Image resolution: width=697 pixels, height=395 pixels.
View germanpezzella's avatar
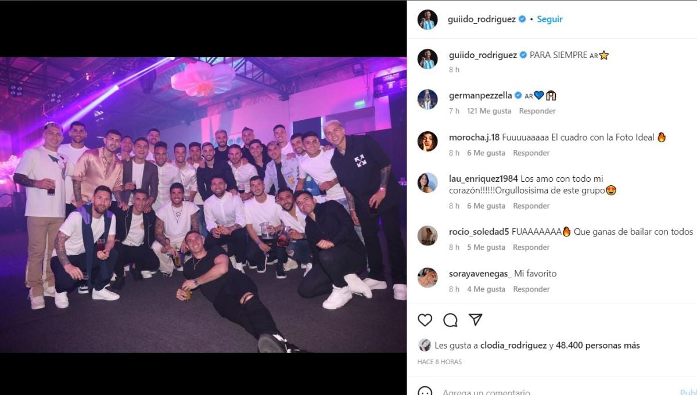427,99
